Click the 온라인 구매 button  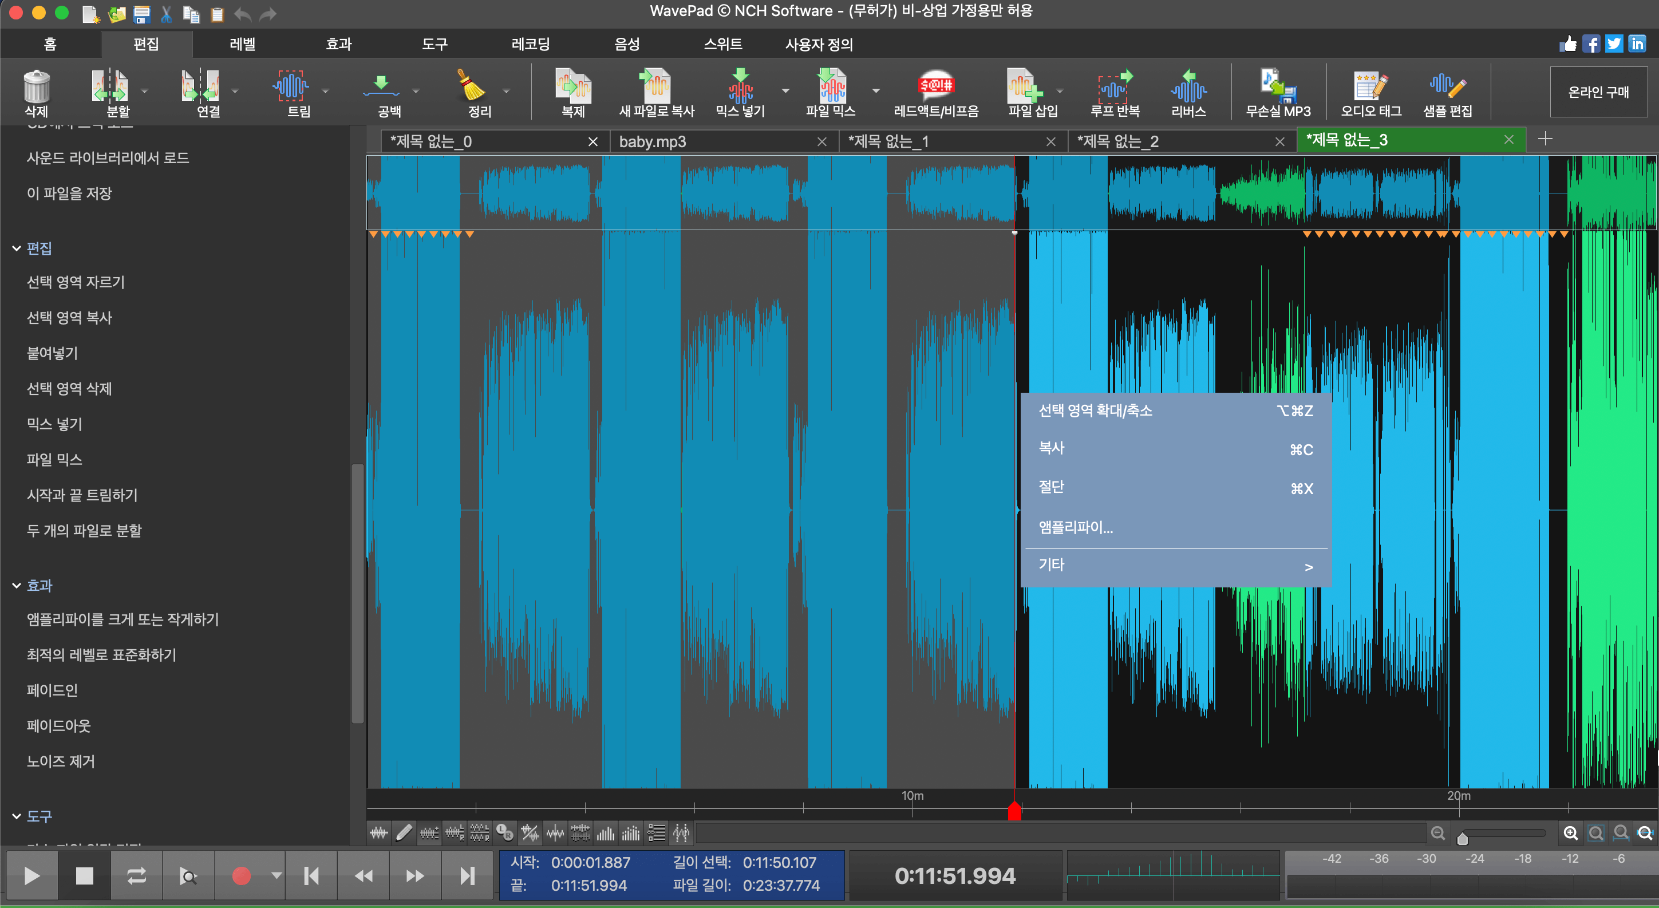(1598, 92)
